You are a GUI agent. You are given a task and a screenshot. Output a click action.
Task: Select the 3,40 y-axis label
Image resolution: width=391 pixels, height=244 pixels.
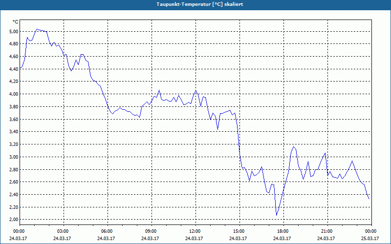(x=14, y=131)
